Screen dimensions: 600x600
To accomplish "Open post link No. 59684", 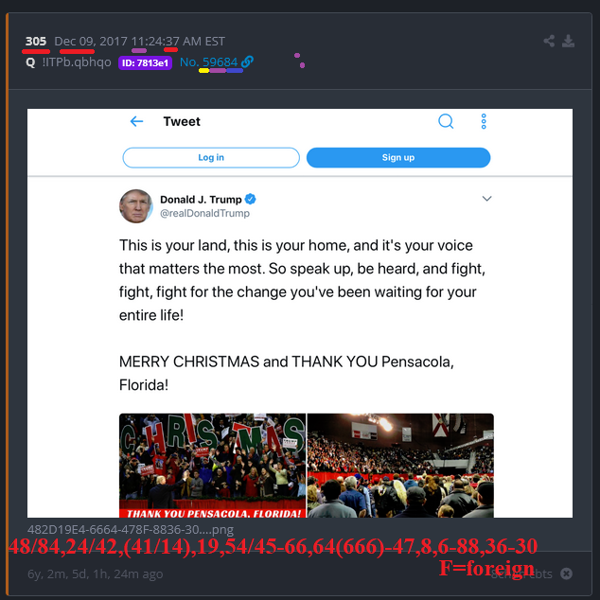I will (208, 62).
